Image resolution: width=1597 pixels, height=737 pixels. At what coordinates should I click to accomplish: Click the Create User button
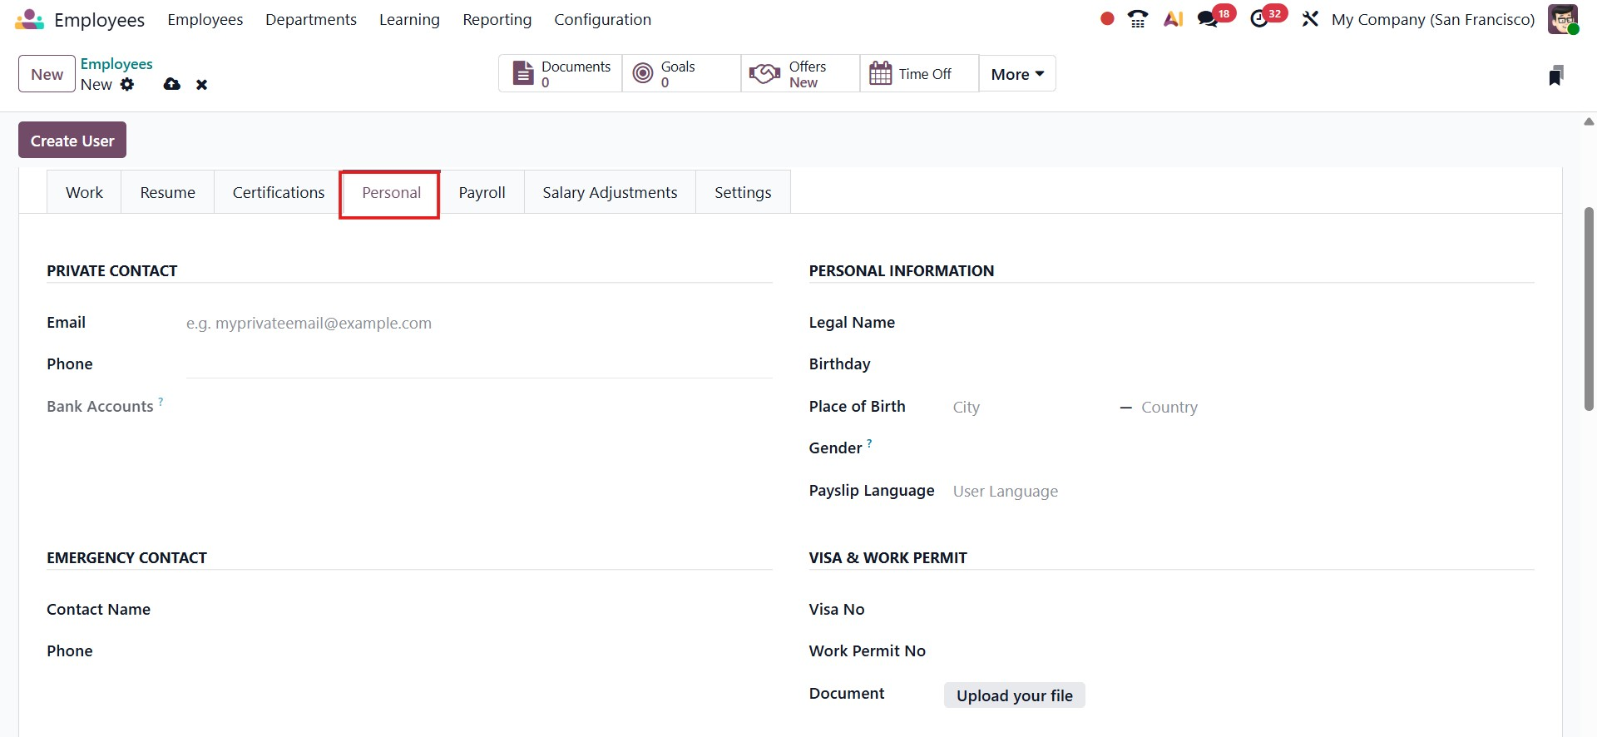coord(72,141)
